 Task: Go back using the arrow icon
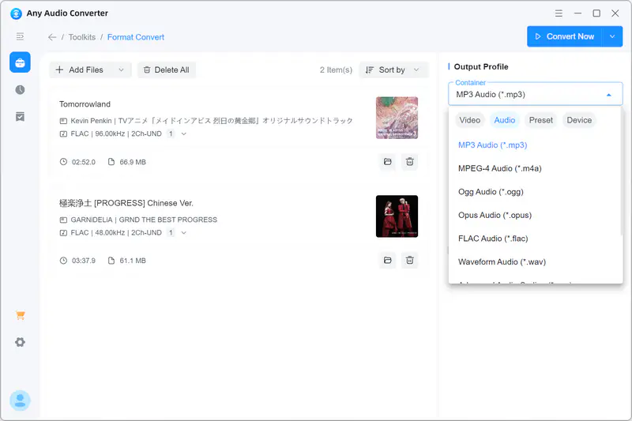coord(52,37)
